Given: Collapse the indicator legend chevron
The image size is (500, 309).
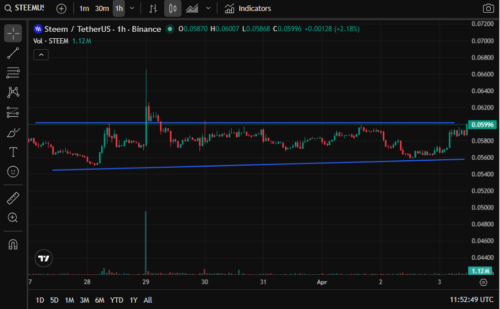Looking at the screenshot, I should point(41,55).
